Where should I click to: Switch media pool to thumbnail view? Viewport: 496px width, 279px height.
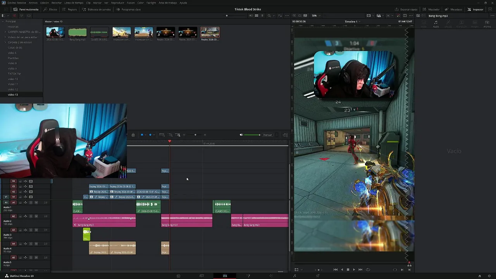coord(256,15)
